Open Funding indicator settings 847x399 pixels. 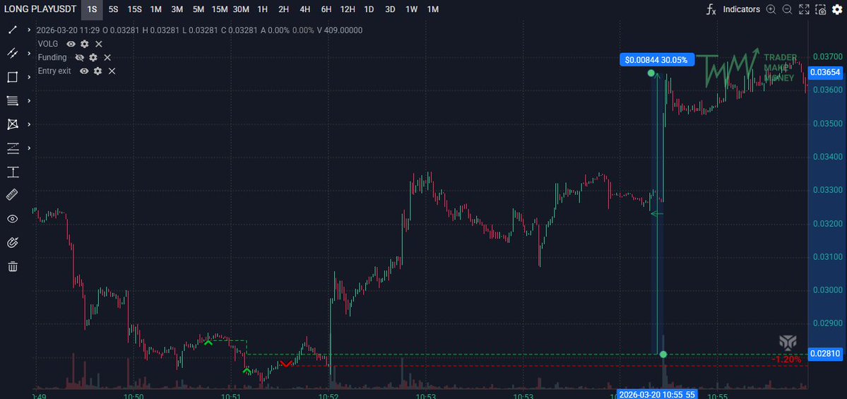pos(93,57)
